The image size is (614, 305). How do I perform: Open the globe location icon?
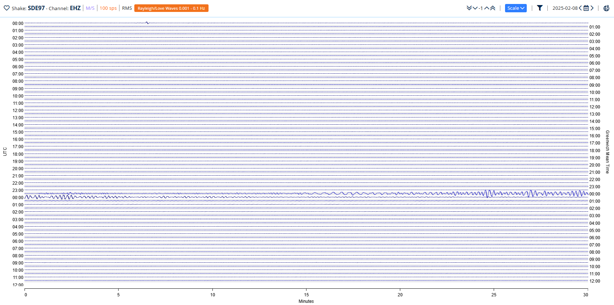pyautogui.click(x=606, y=8)
